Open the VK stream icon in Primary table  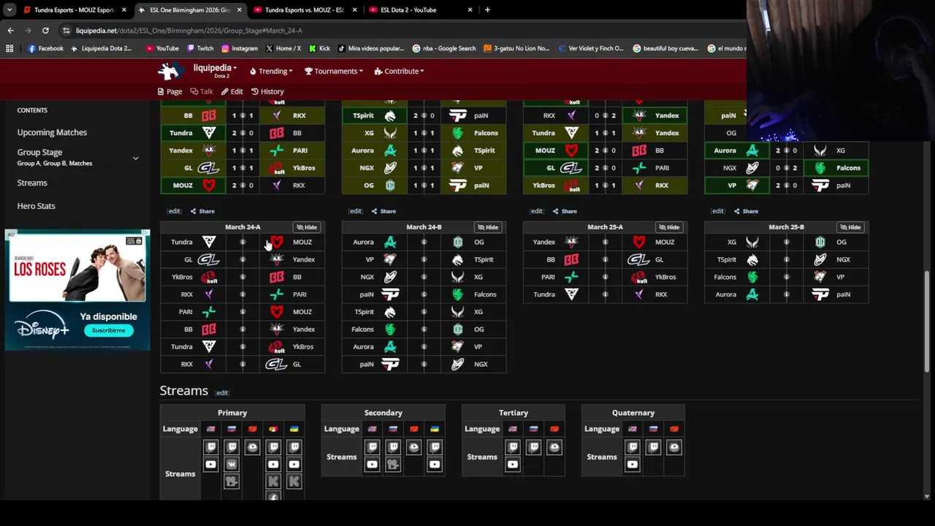click(232, 464)
